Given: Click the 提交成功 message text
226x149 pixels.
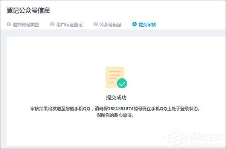Looking at the screenshot, I should coord(116,97).
